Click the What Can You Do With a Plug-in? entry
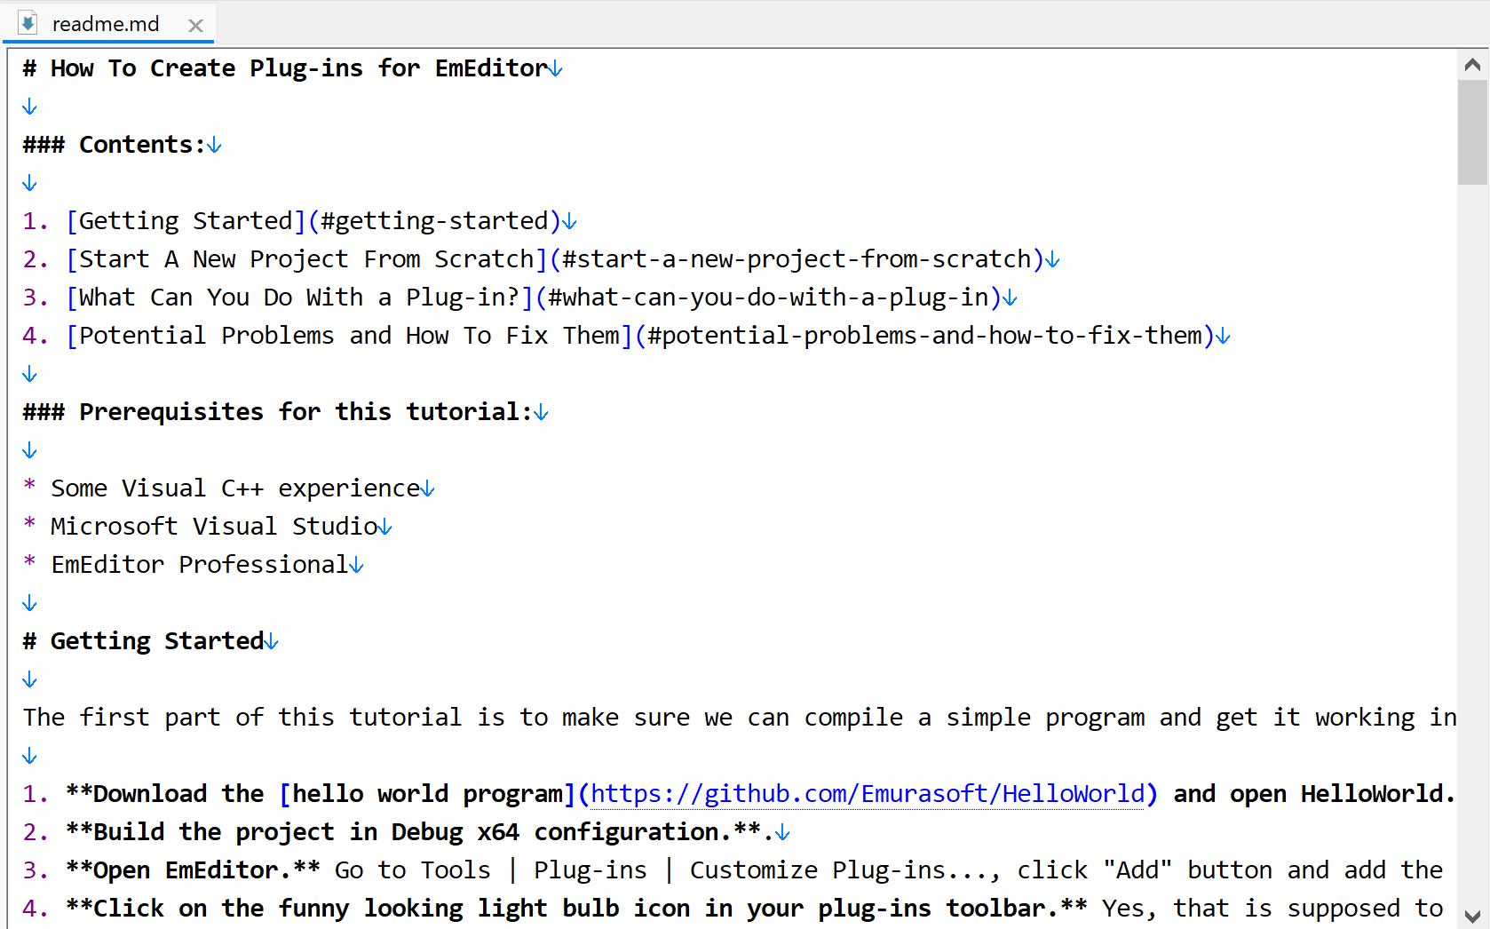Viewport: 1490px width, 929px height. [299, 298]
